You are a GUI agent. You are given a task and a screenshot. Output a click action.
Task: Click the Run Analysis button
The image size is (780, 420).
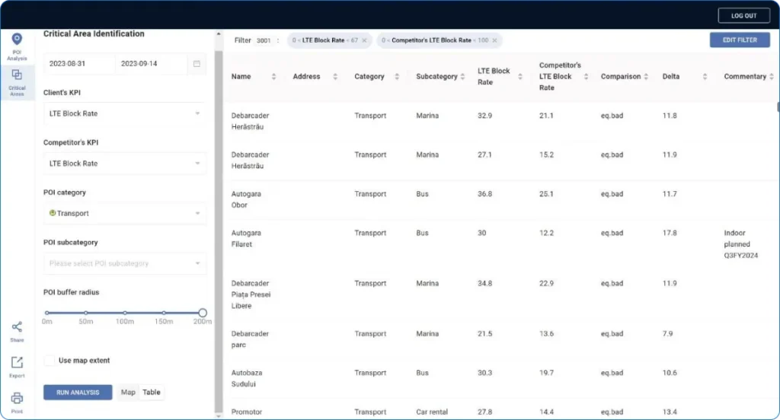(x=78, y=393)
